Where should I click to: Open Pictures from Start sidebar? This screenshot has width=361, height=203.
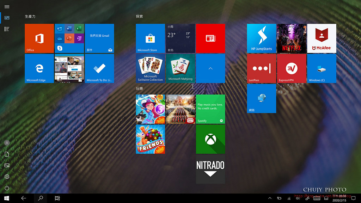7,166
